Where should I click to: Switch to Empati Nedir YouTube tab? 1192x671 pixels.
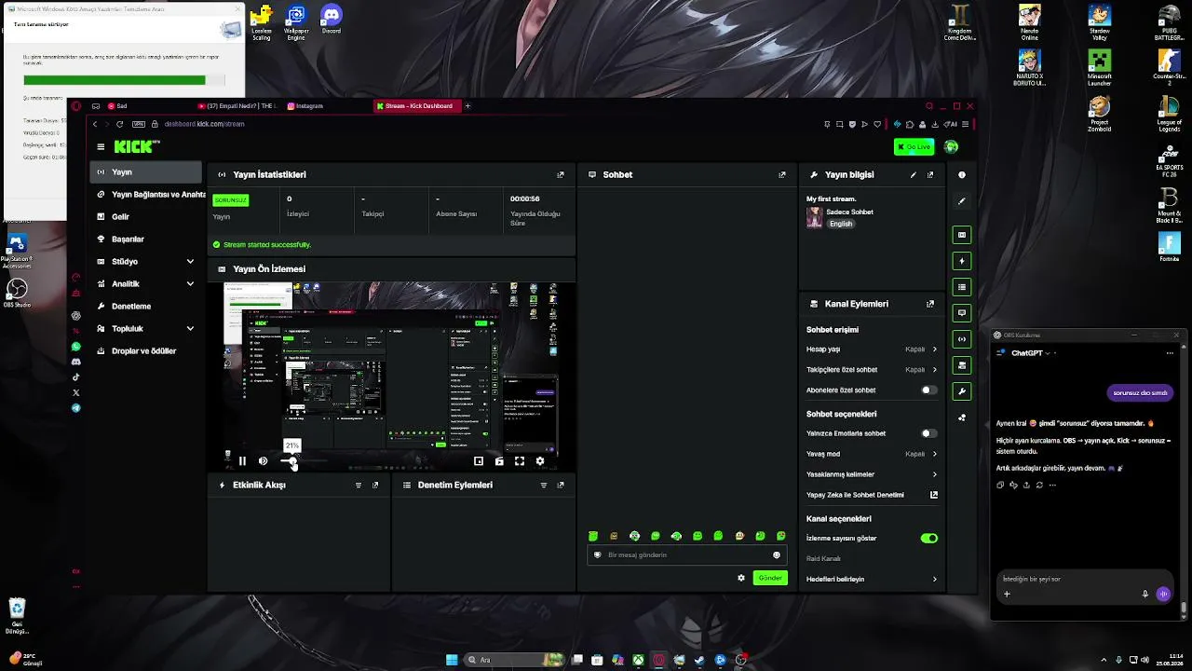click(x=237, y=106)
